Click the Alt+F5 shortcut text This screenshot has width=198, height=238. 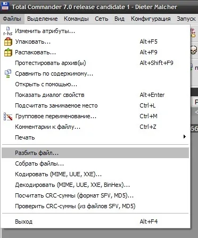coord(148,42)
